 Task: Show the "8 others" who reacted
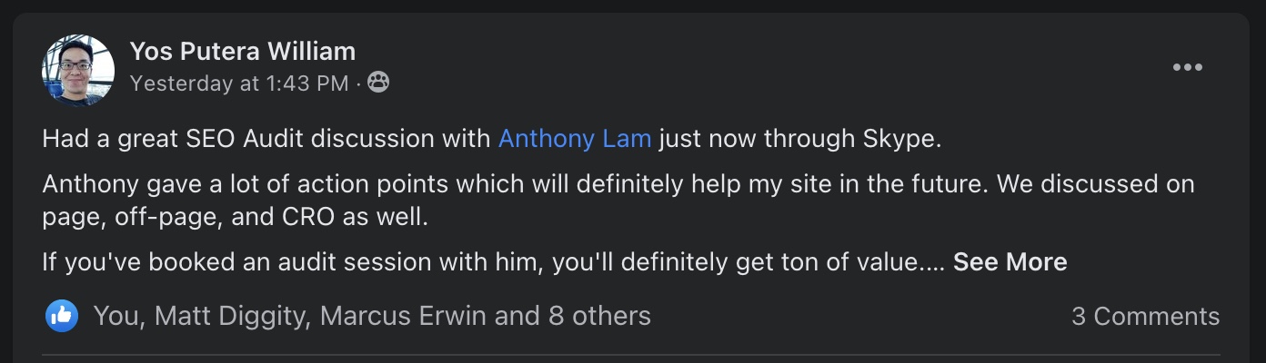pyautogui.click(x=599, y=316)
